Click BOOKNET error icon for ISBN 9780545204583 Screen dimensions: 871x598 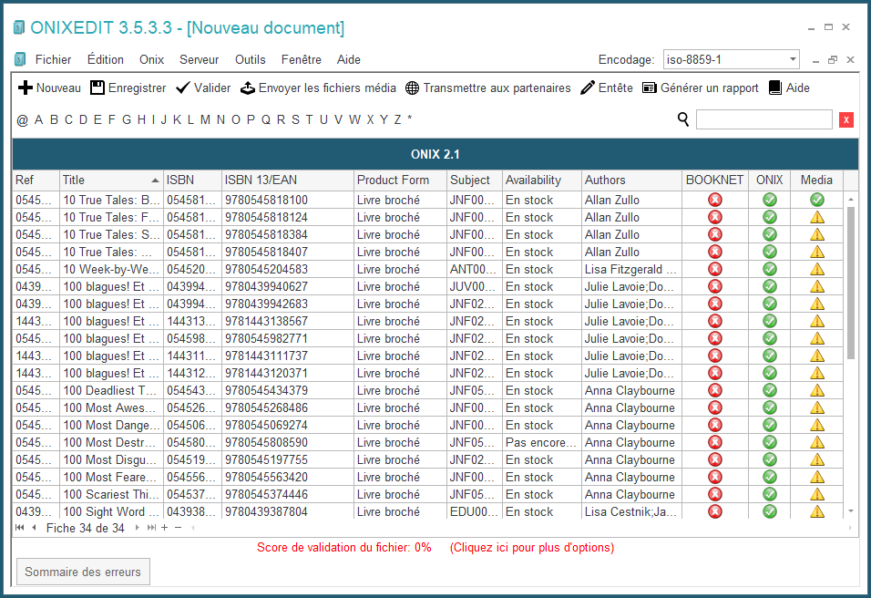(x=715, y=269)
